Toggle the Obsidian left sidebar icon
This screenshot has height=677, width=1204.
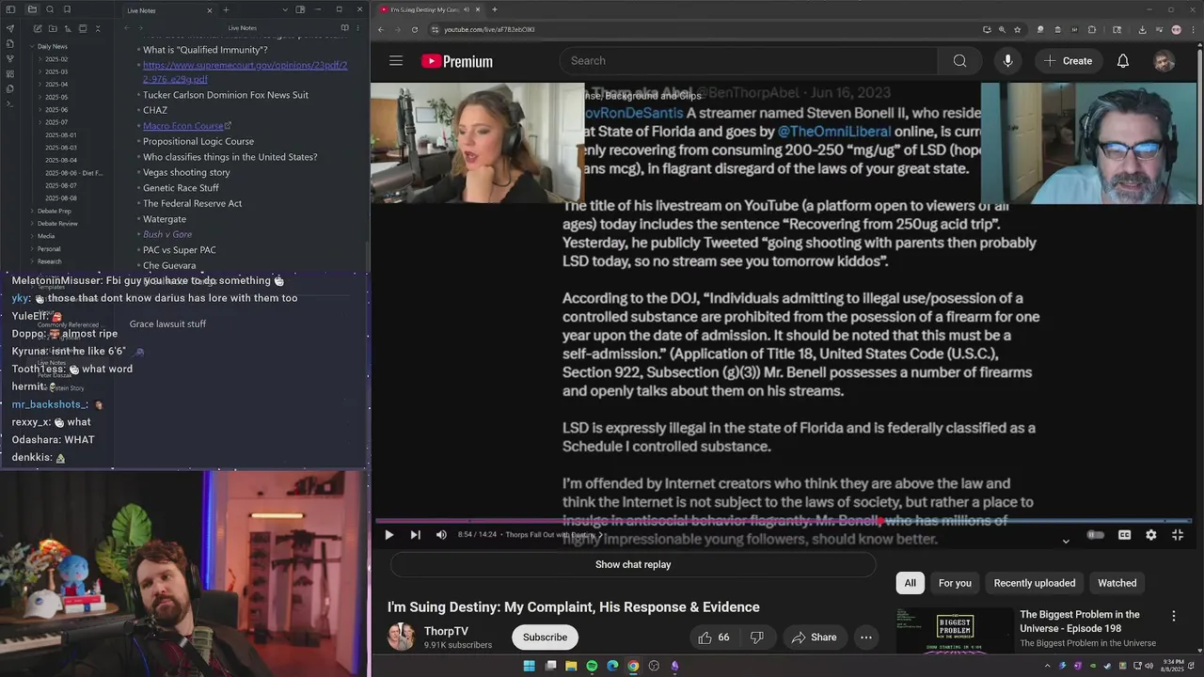click(x=10, y=9)
